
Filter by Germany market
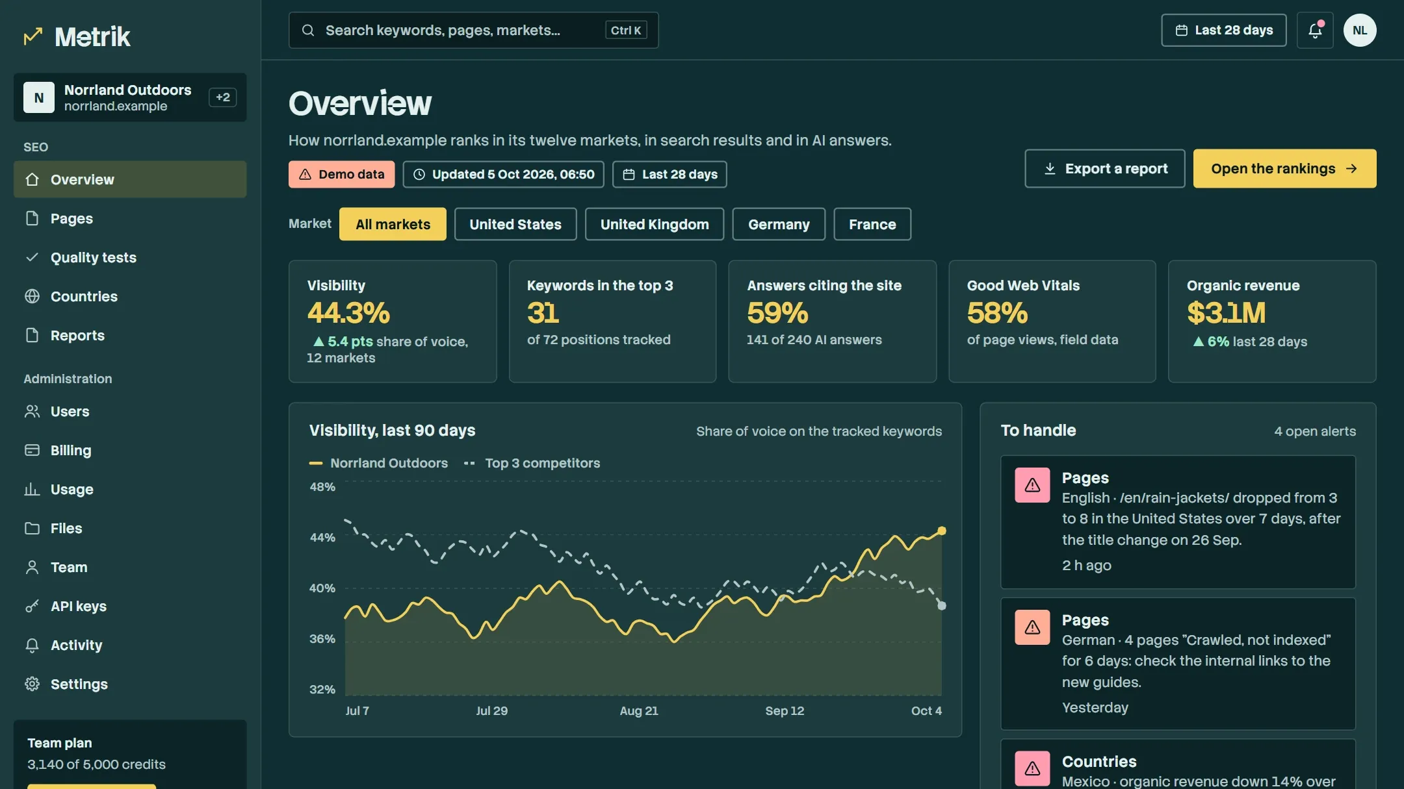[779, 224]
